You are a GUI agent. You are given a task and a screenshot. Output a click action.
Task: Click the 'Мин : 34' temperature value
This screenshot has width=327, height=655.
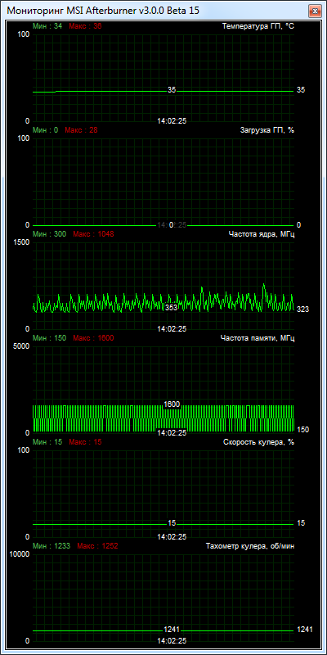(x=47, y=26)
